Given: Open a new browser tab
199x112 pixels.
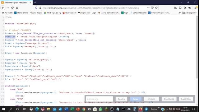Looking at the screenshot, I should (35, 2).
